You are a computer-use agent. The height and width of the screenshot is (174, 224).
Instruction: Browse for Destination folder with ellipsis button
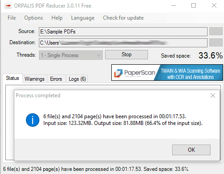tap(216, 43)
